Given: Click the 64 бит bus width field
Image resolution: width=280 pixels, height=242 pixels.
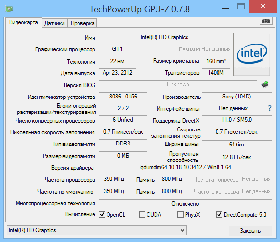Looking at the screenshot, I should (237, 145).
